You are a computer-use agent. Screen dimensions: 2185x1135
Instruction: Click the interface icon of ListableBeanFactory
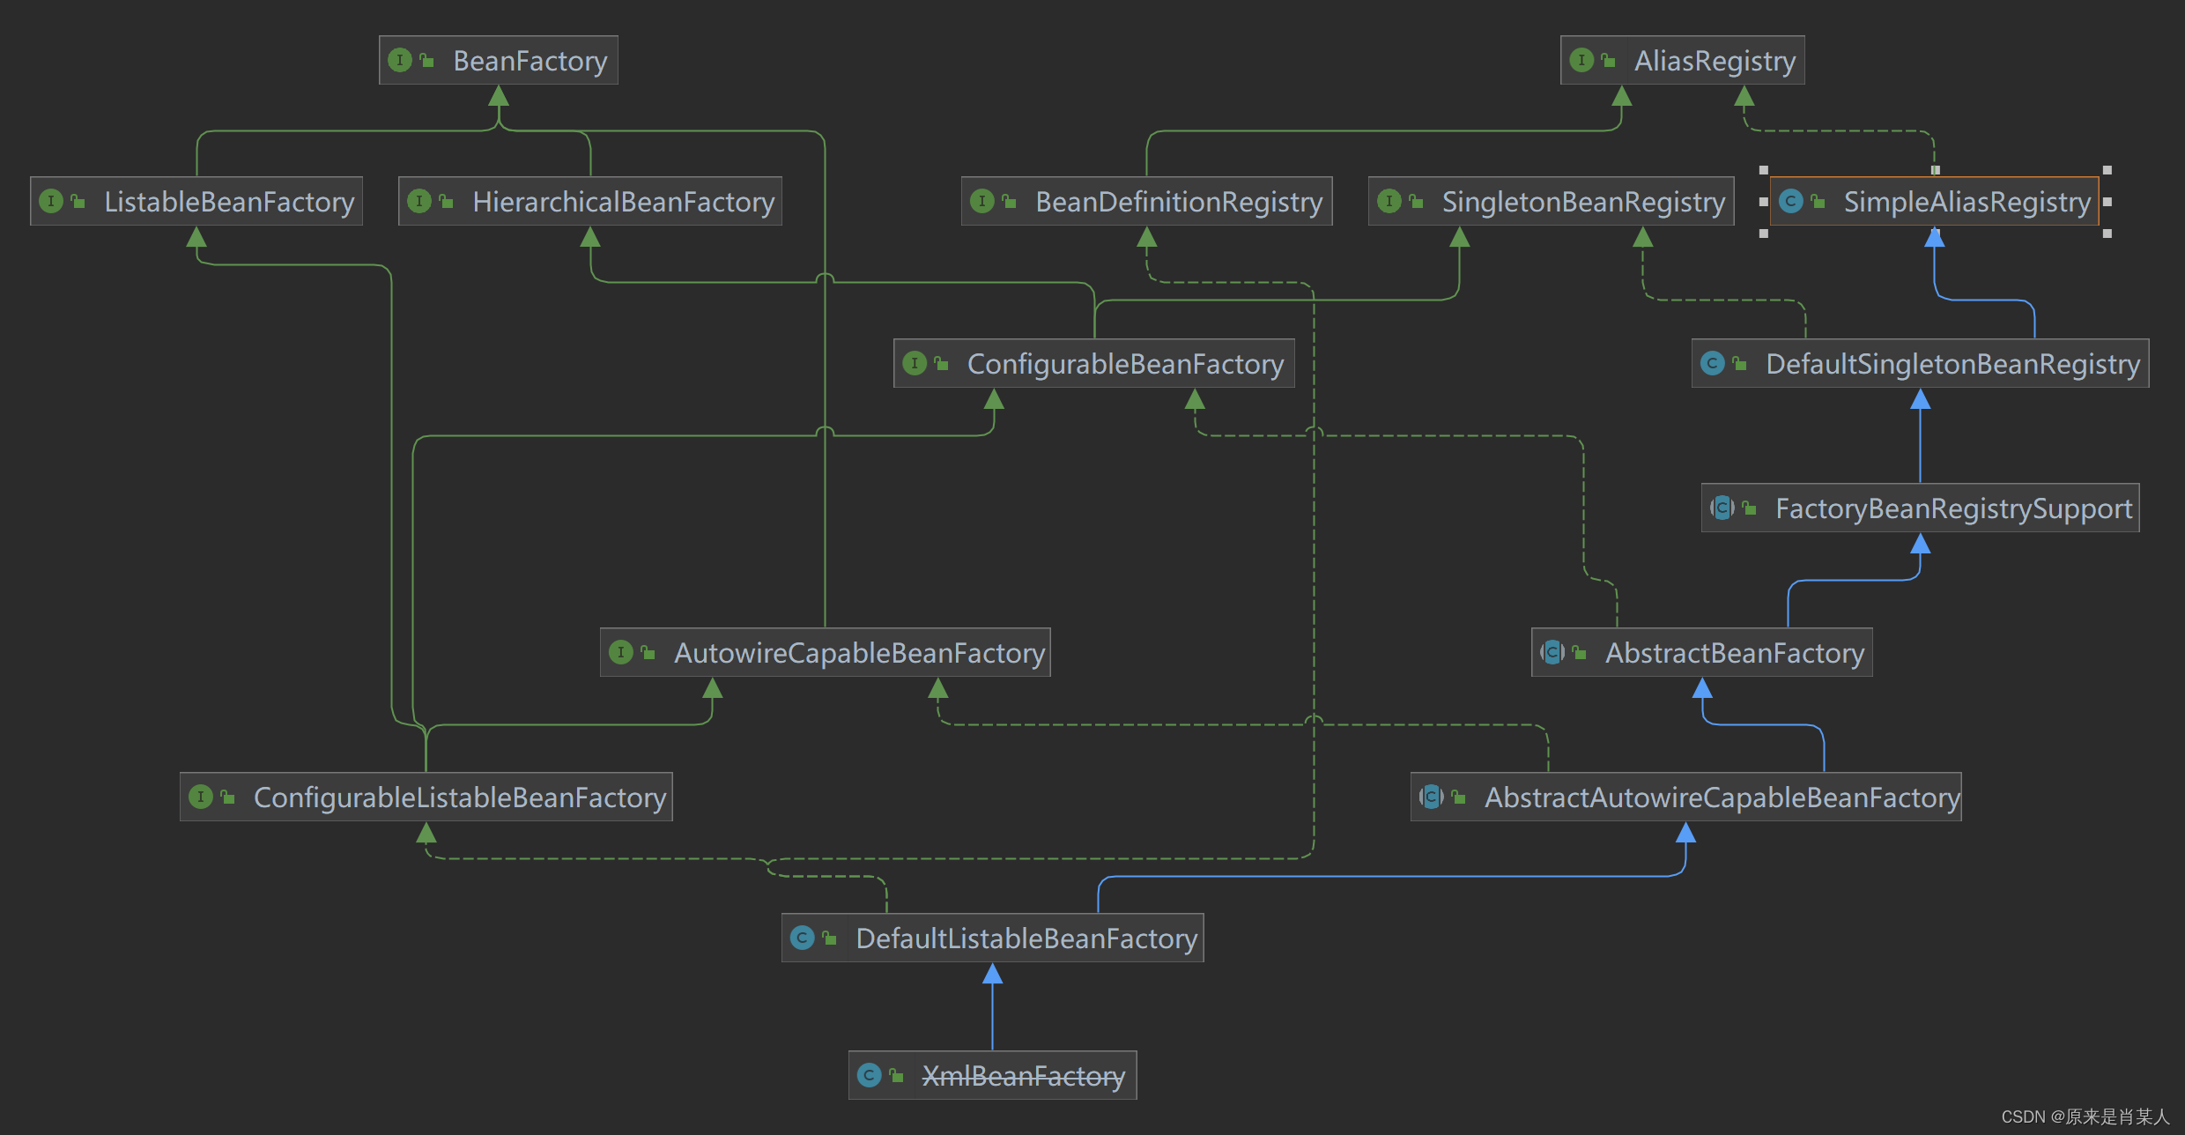[51, 202]
